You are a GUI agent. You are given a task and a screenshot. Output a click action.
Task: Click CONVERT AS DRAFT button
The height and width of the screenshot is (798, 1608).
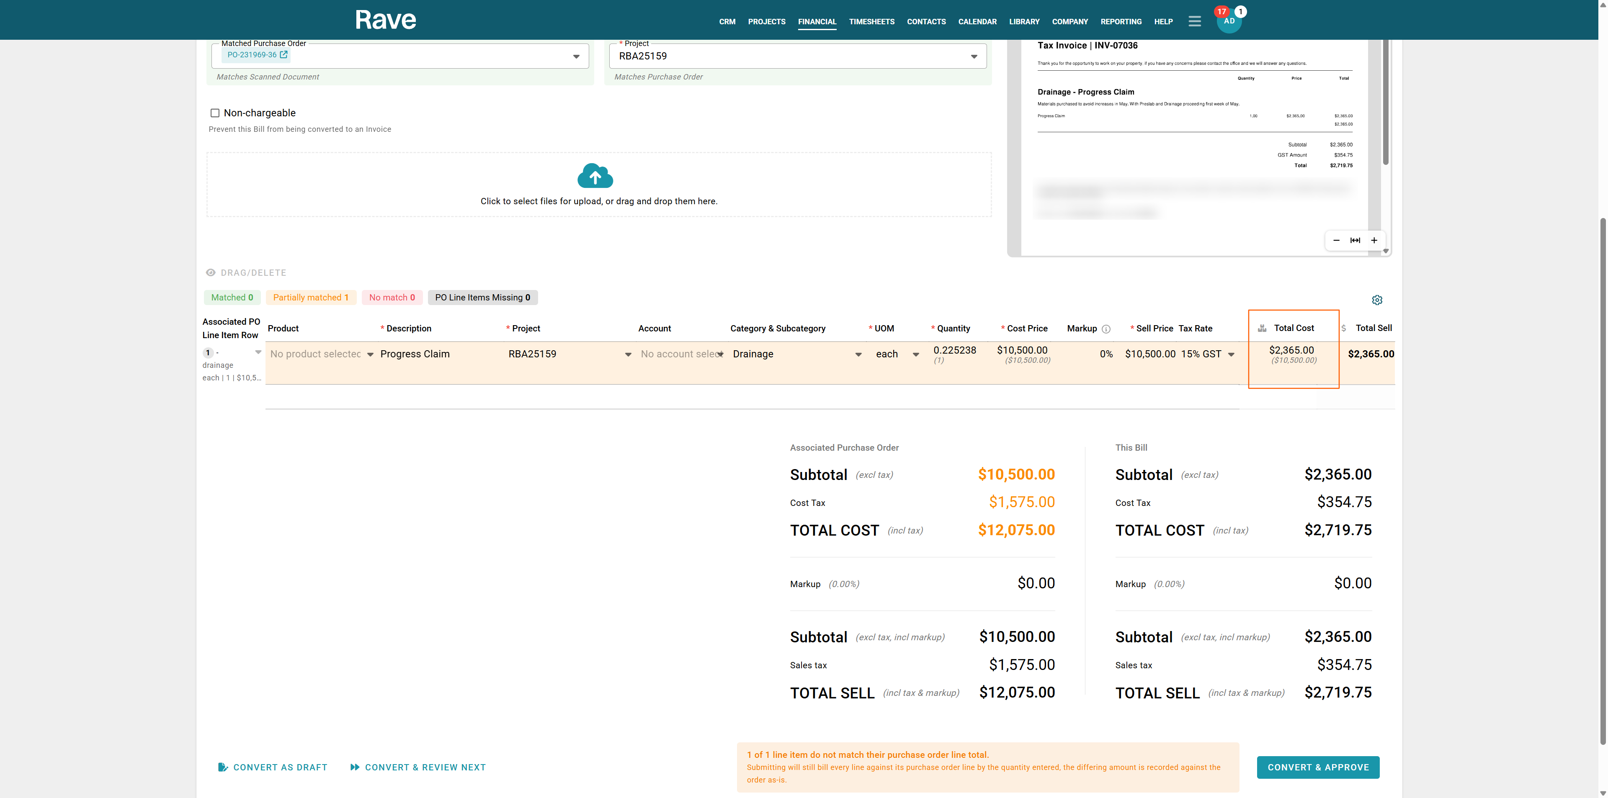(273, 767)
